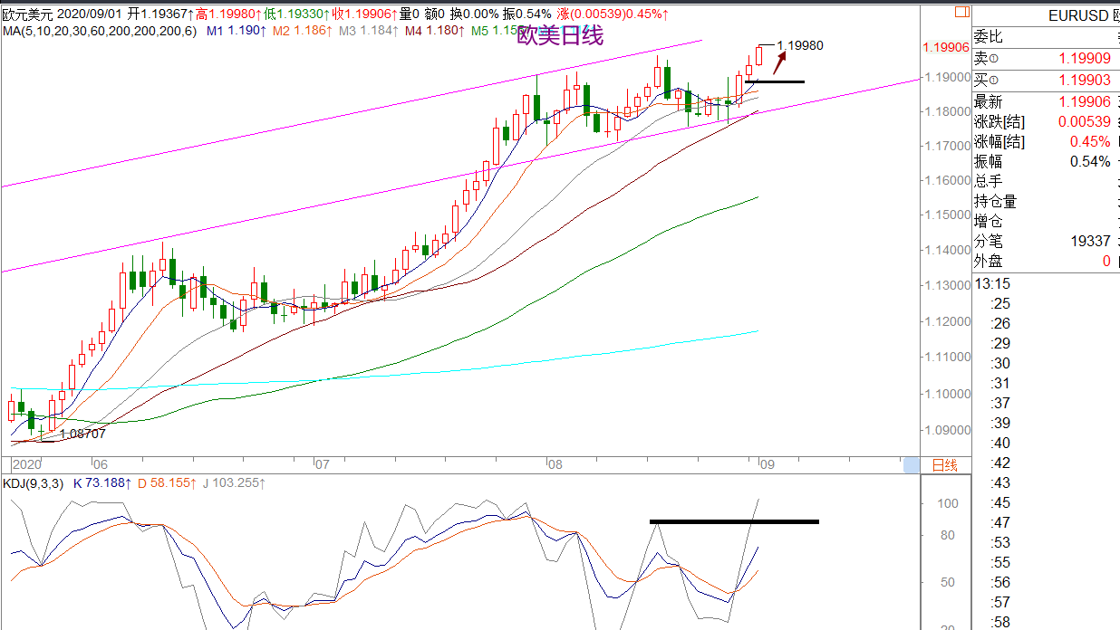Click the MA(5,10,20,30,60,200...) indicator label

coord(98,31)
